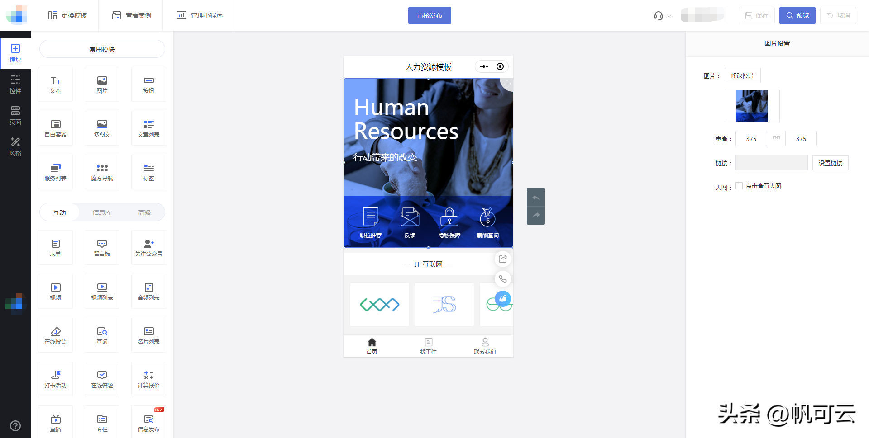Open the customer service headset dropdown
The height and width of the screenshot is (438, 869).
[x=663, y=16]
